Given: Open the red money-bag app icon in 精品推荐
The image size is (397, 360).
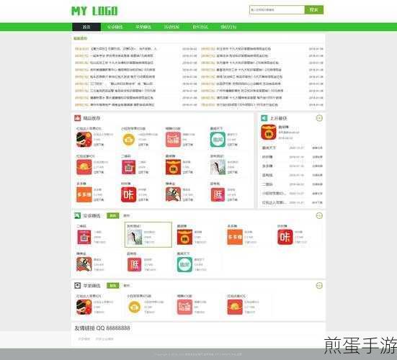Looking at the screenshot, I should (x=173, y=167).
